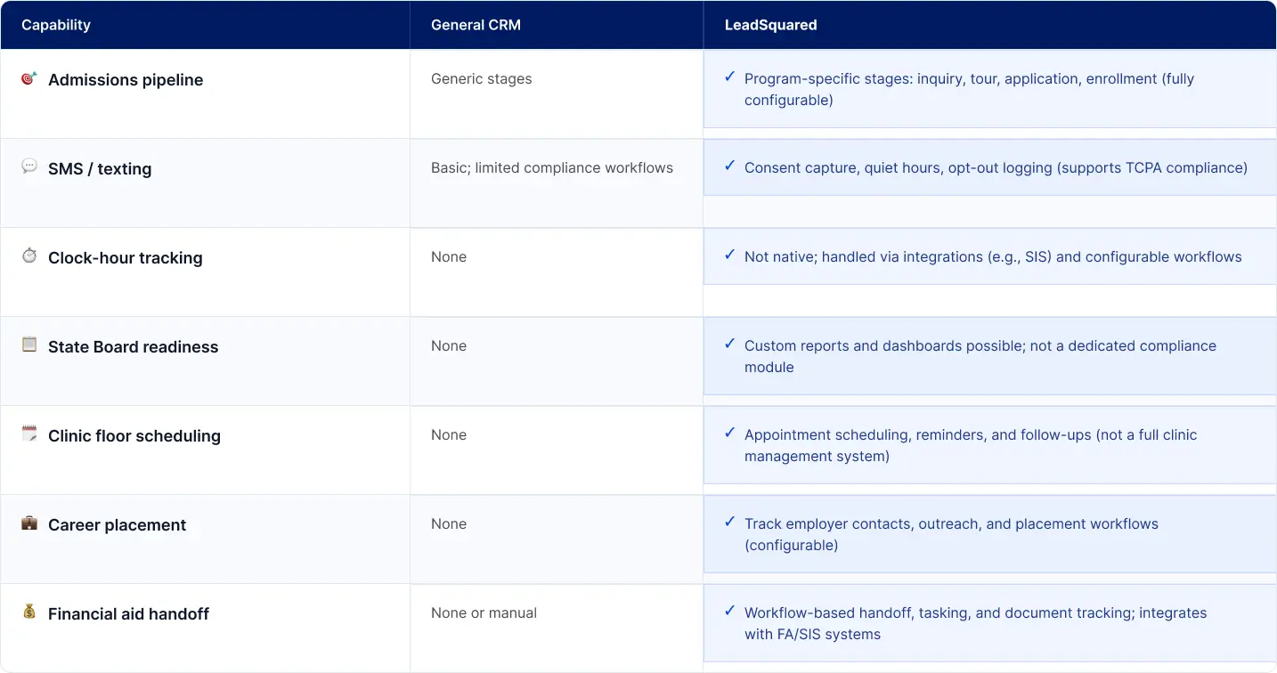Click the checkmark beside Consent capture text
Screen dimensions: 1277x673
729,166
